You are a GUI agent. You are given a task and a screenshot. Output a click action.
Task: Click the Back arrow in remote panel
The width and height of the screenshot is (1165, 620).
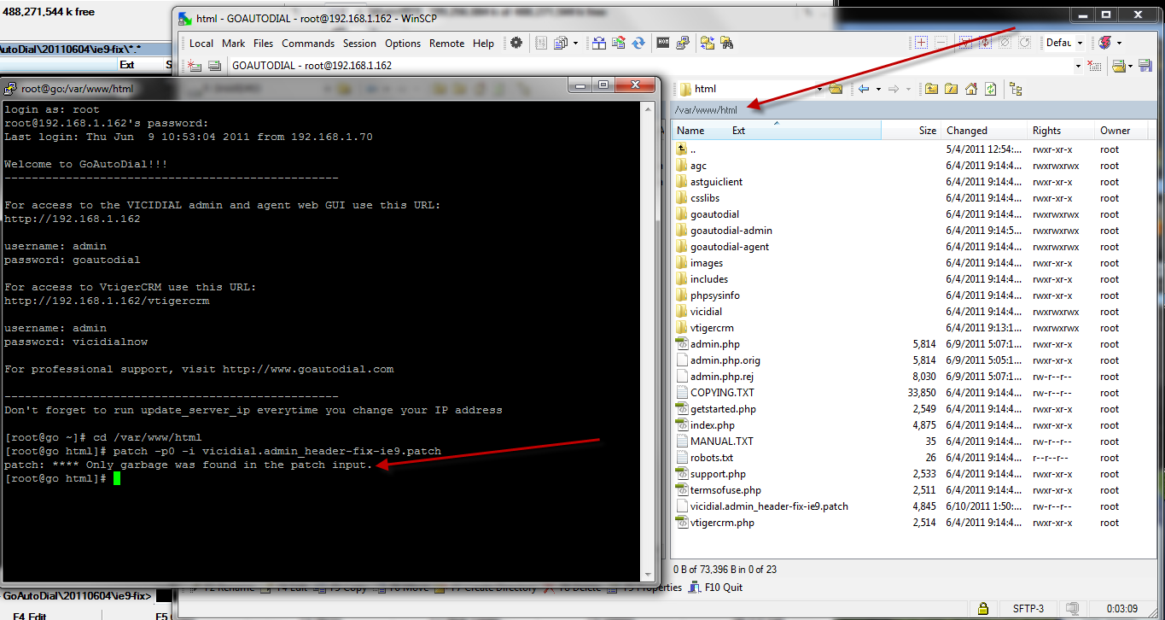(864, 89)
